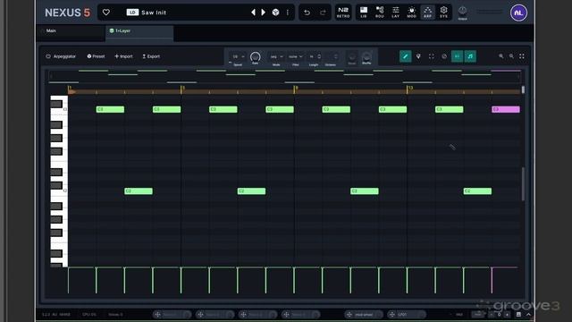Open the AL user account avatar
Screen dimensions: 572x322
(x=518, y=13)
